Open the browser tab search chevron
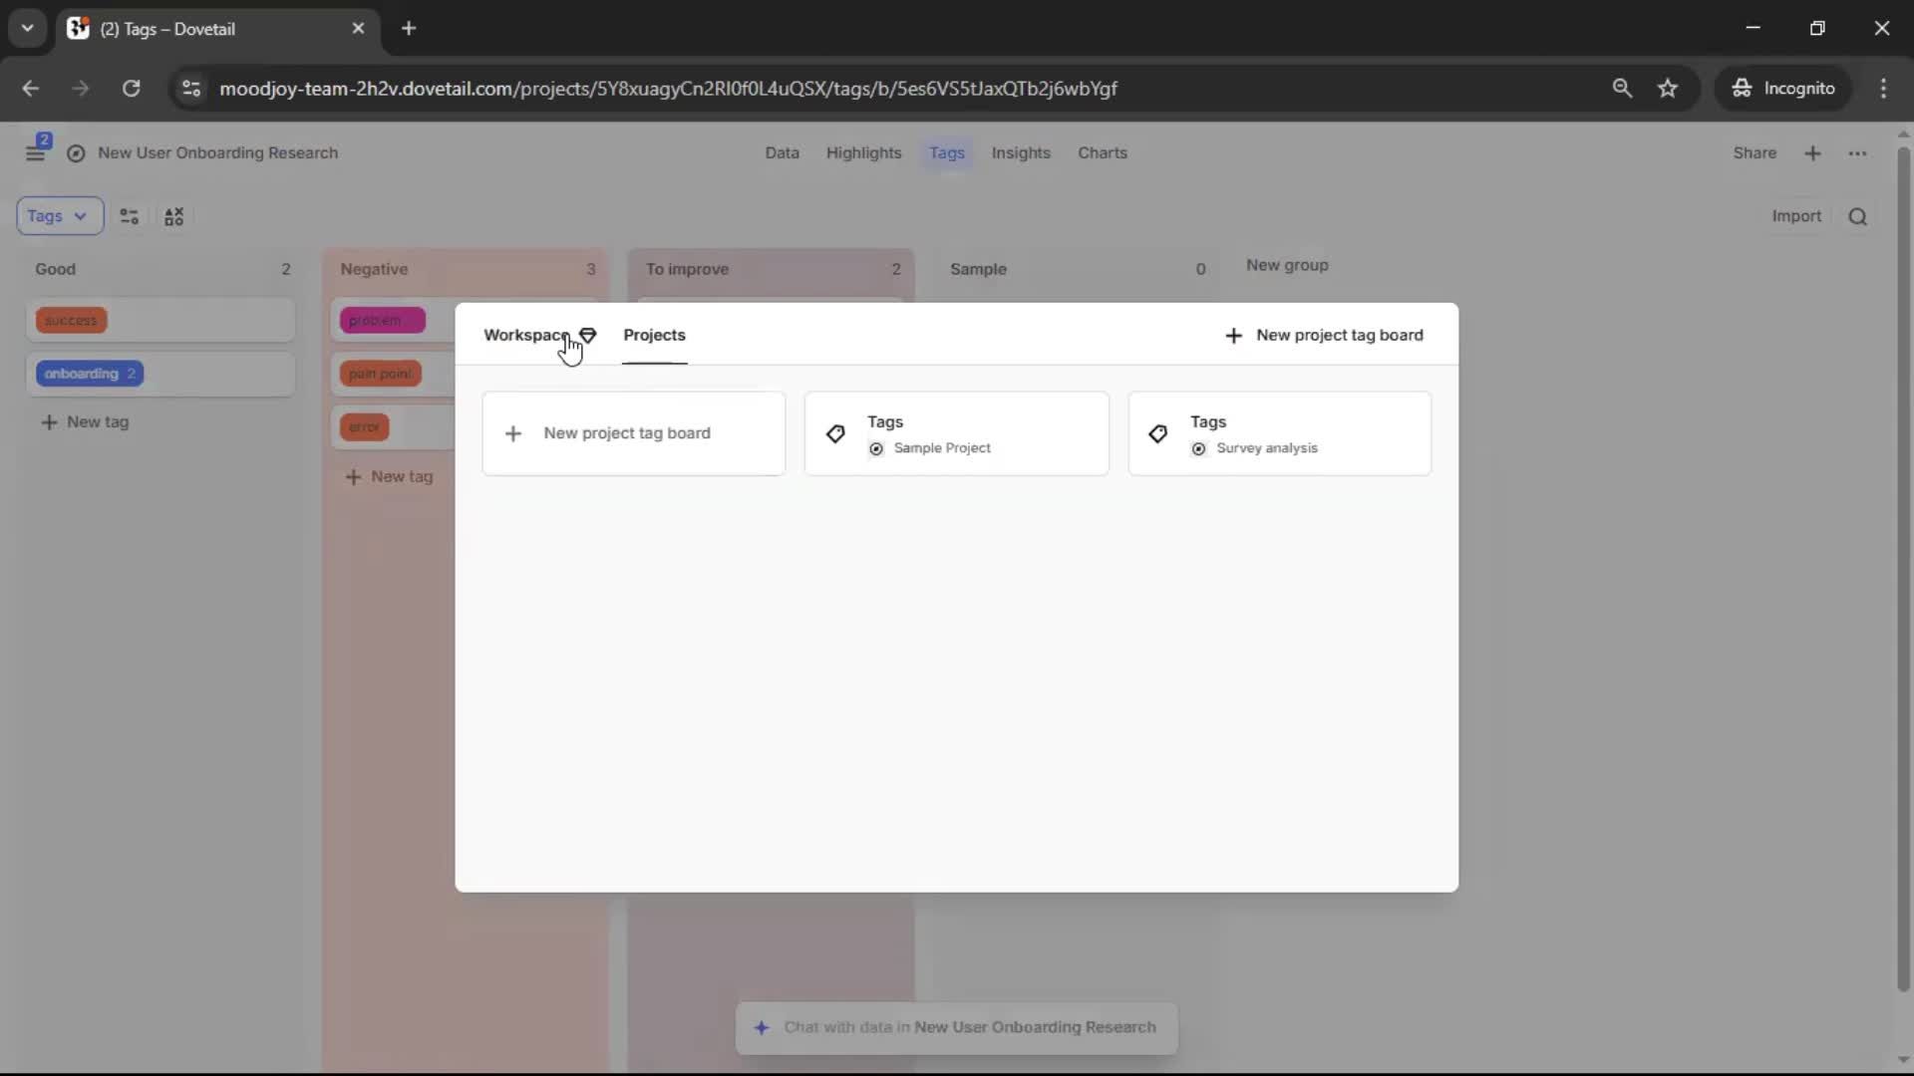The height and width of the screenshot is (1076, 1914). (27, 28)
